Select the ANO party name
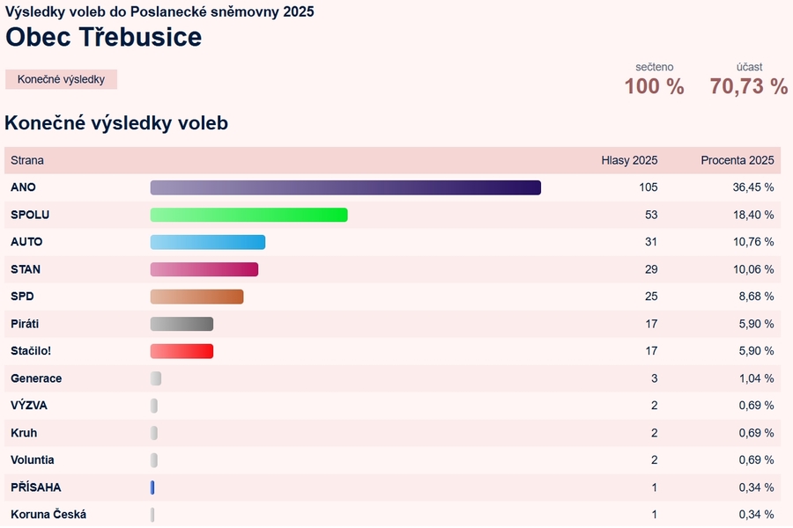The image size is (793, 528). coord(24,187)
